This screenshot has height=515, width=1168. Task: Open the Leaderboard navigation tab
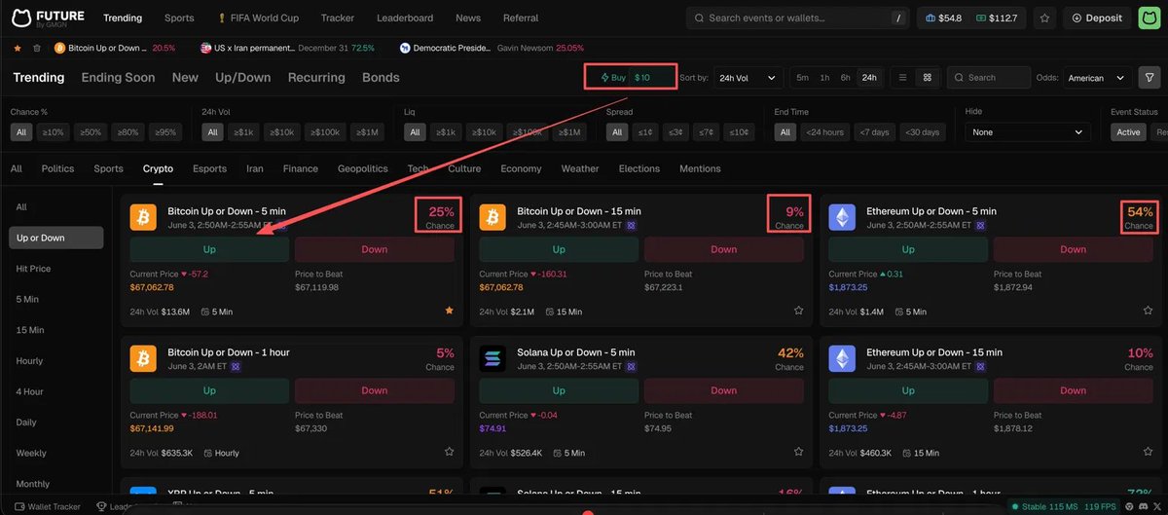click(x=405, y=18)
